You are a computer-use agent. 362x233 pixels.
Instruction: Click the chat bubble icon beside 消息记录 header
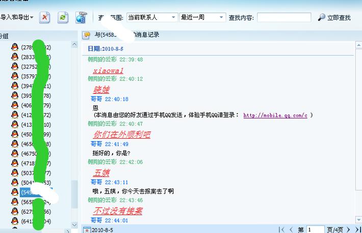(87, 35)
